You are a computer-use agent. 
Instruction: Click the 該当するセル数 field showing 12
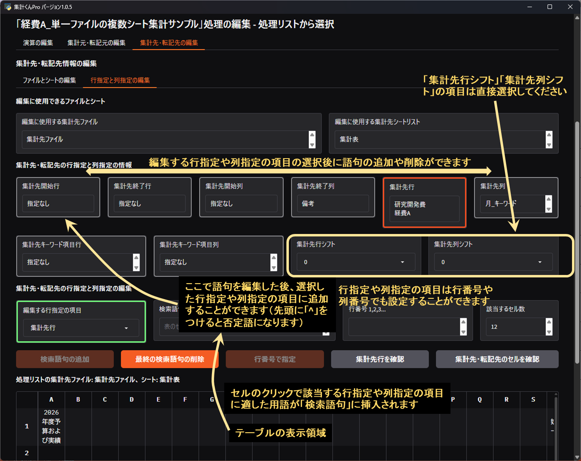(x=516, y=327)
